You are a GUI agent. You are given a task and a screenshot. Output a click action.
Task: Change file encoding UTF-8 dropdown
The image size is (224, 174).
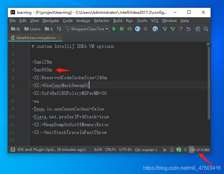(x=125, y=150)
